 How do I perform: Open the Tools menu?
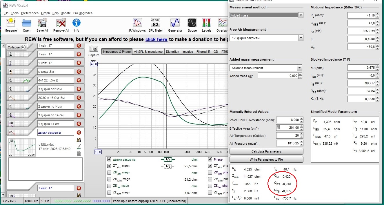(15, 13)
